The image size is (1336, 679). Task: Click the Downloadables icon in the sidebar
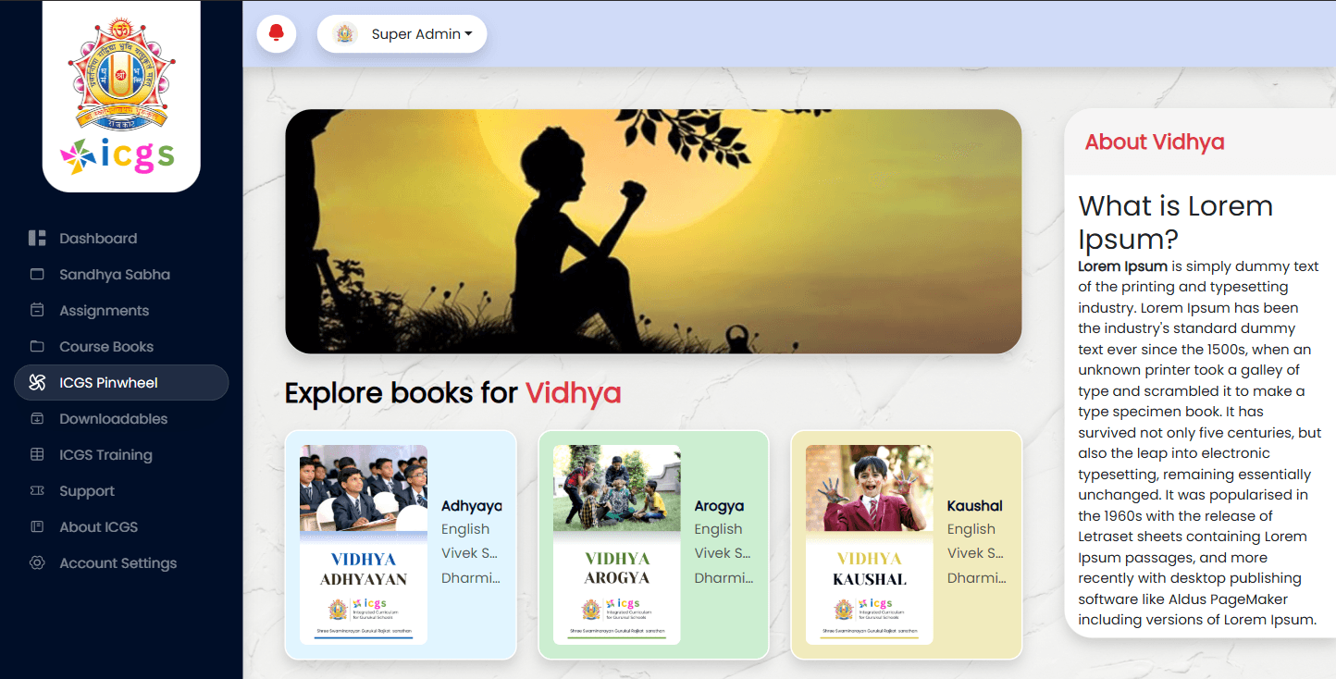37,419
